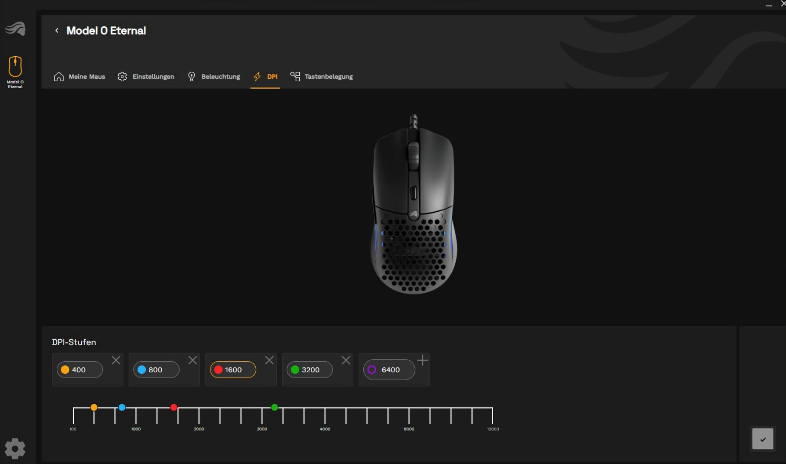
Task: Confirm changes with the checkmark button
Action: [763, 439]
